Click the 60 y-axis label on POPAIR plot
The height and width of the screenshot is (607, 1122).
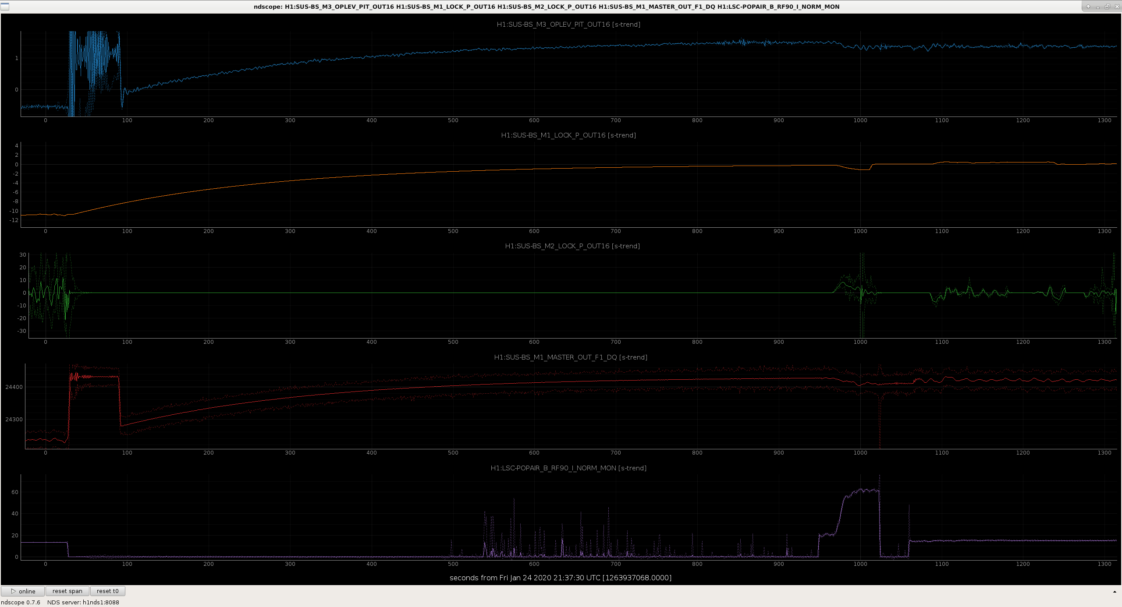click(x=15, y=492)
